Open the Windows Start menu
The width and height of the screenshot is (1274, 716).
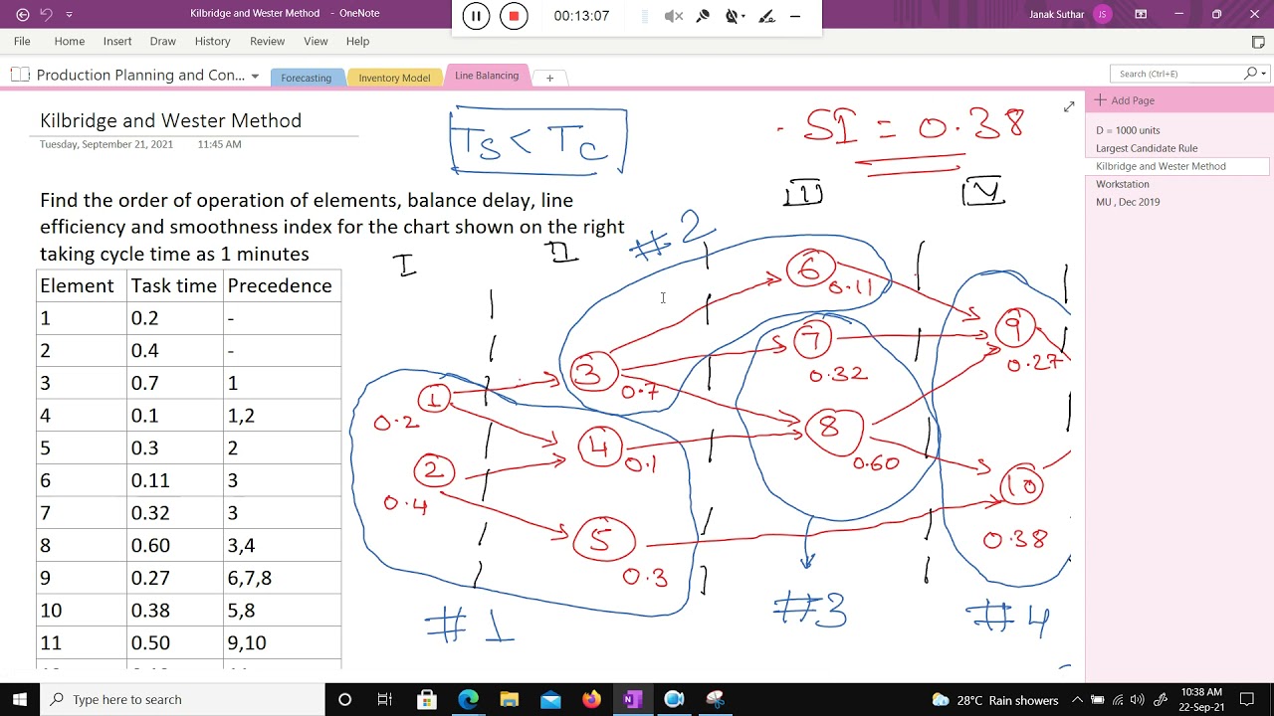click(20, 699)
